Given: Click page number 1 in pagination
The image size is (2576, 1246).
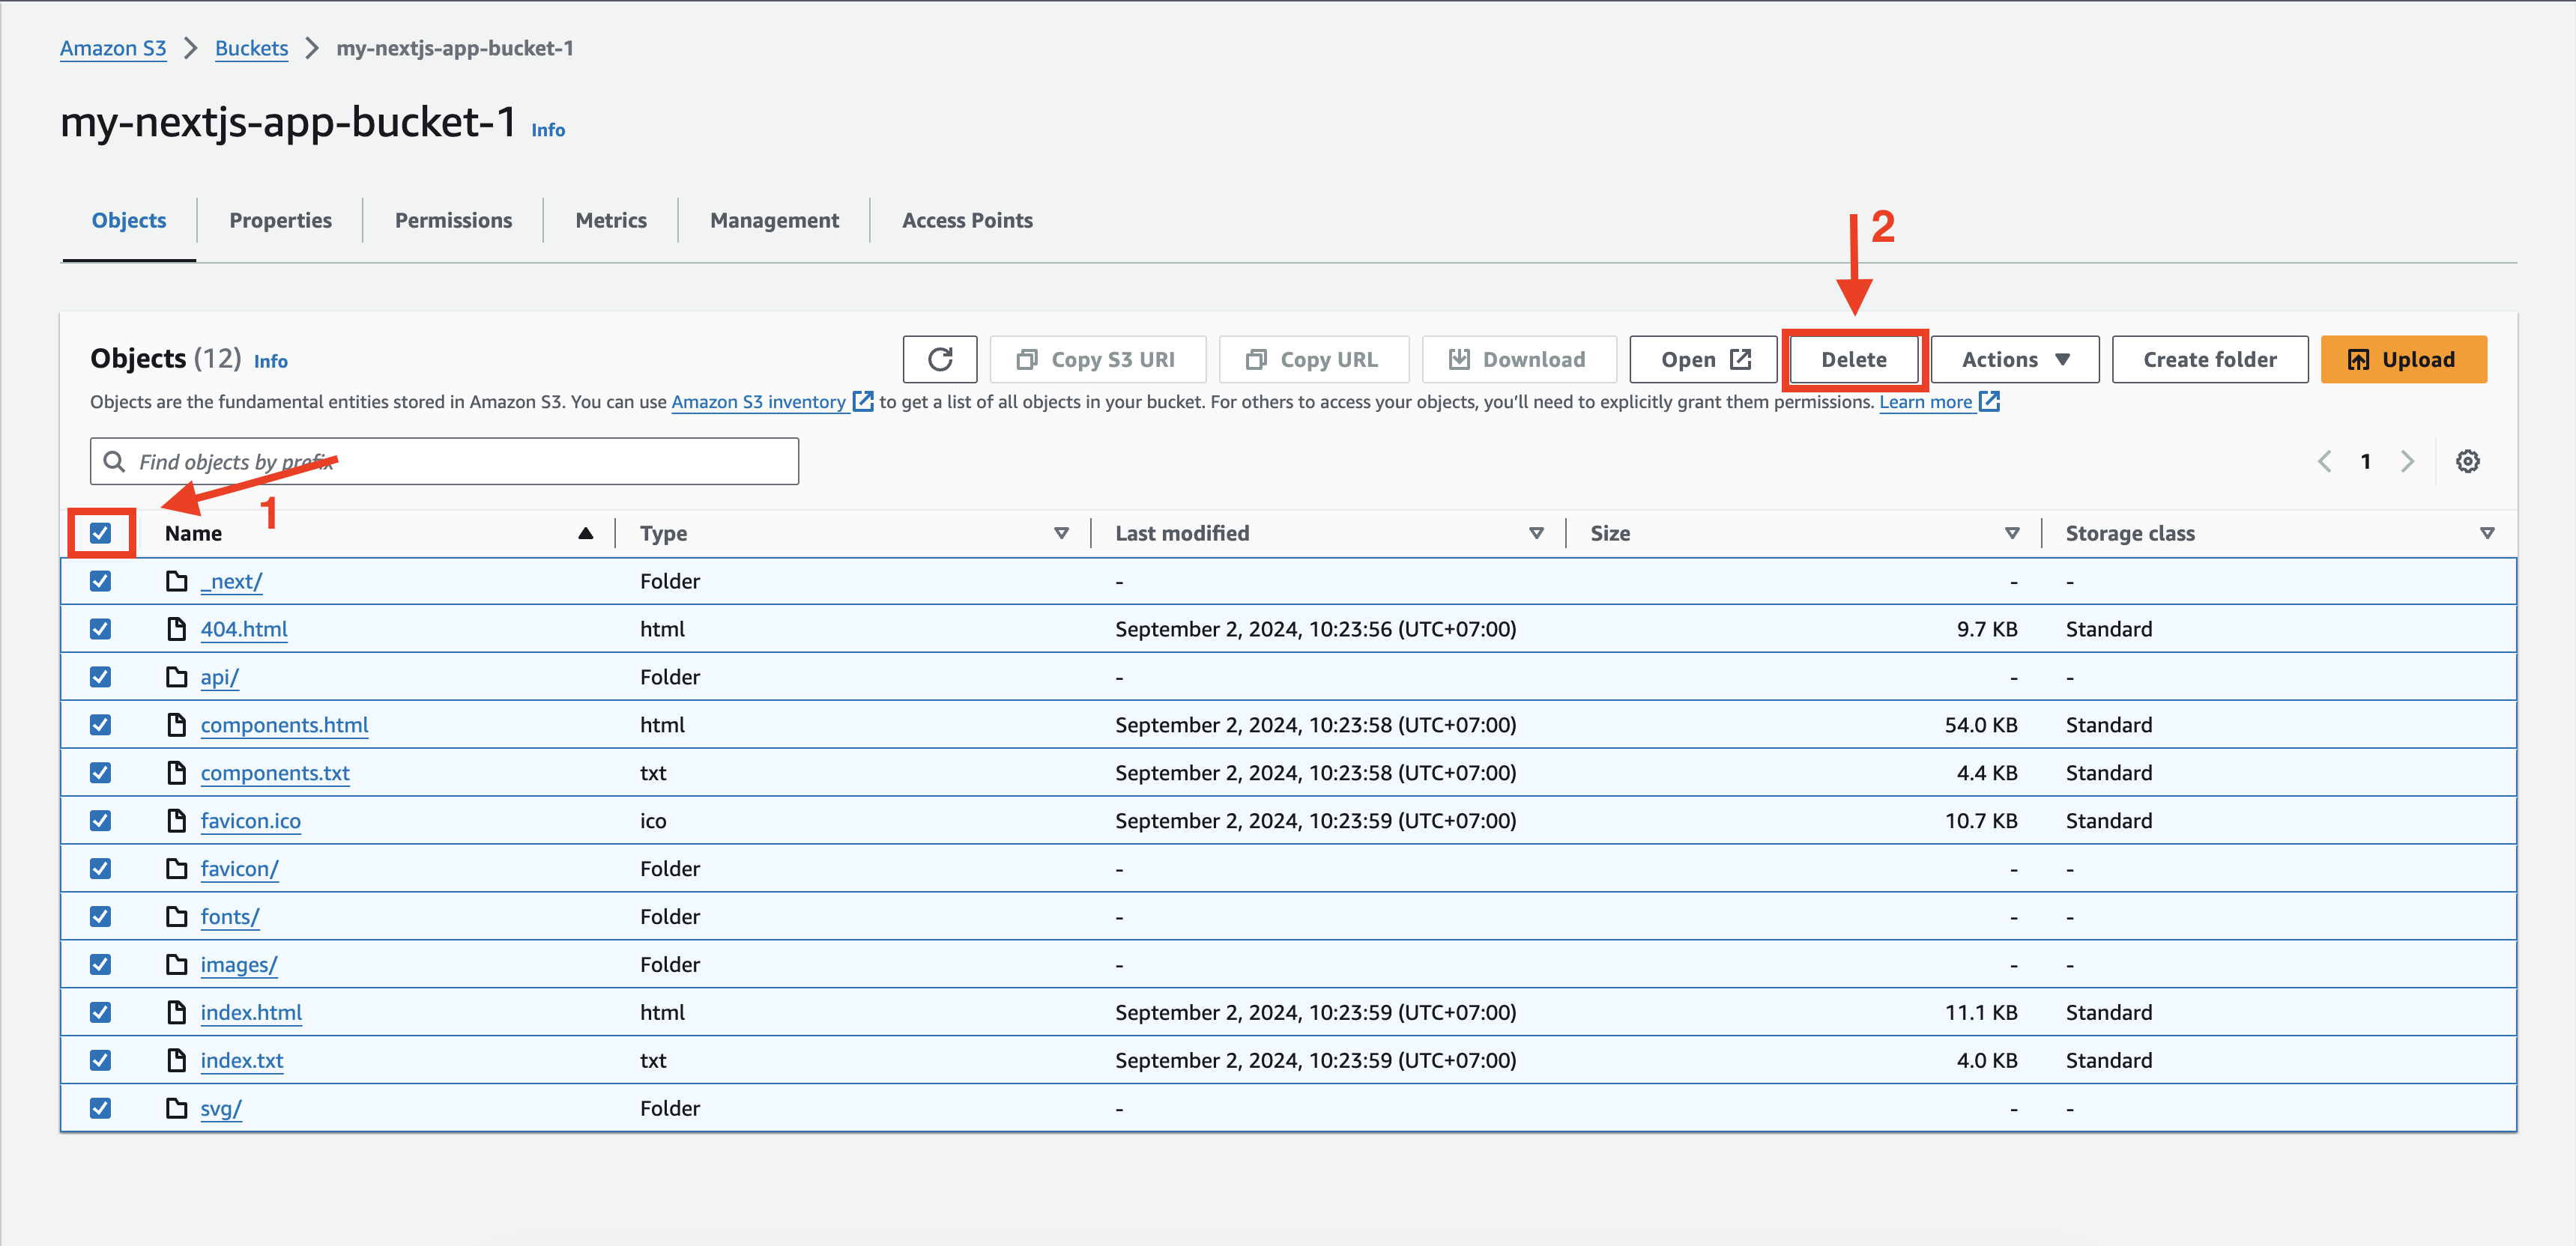Looking at the screenshot, I should [2365, 461].
